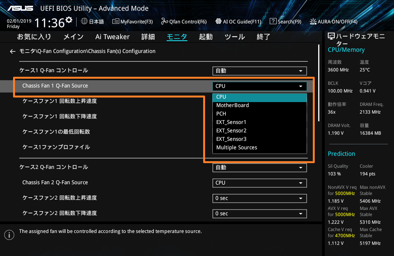Switch to お気に入り tab

click(x=34, y=37)
